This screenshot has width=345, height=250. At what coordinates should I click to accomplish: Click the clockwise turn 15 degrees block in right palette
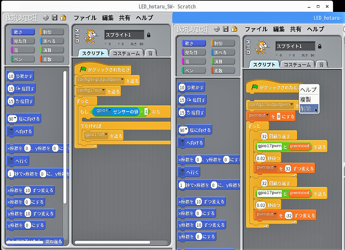(x=192, y=100)
